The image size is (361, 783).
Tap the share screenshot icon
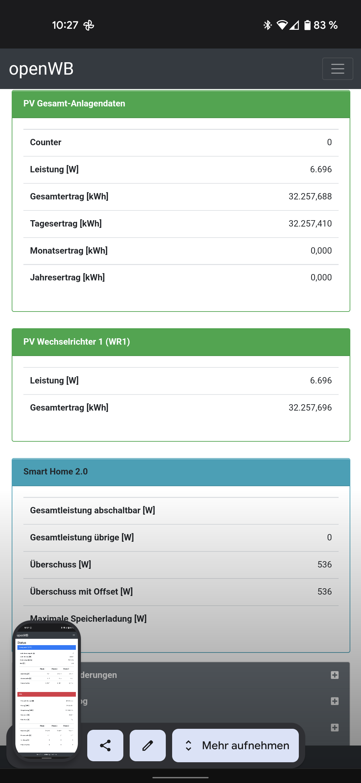coord(105,746)
